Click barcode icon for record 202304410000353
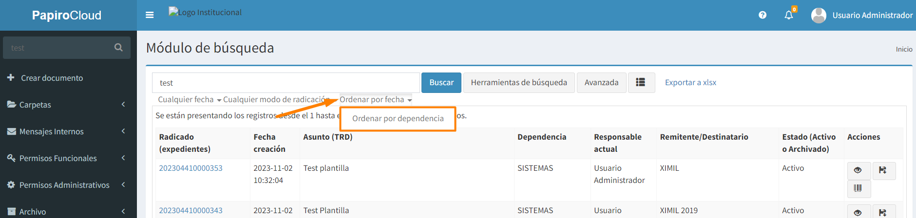This screenshot has width=916, height=218. point(859,188)
